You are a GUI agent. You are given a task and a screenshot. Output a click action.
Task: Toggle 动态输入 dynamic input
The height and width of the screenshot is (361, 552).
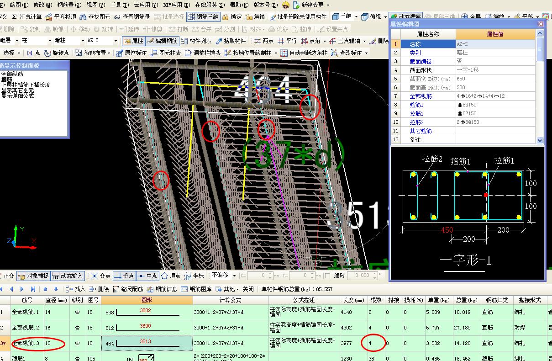pyautogui.click(x=67, y=276)
